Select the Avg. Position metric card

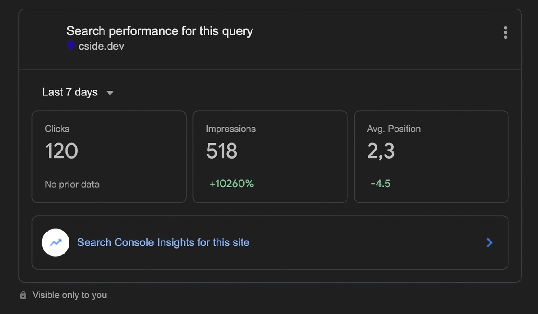point(431,156)
